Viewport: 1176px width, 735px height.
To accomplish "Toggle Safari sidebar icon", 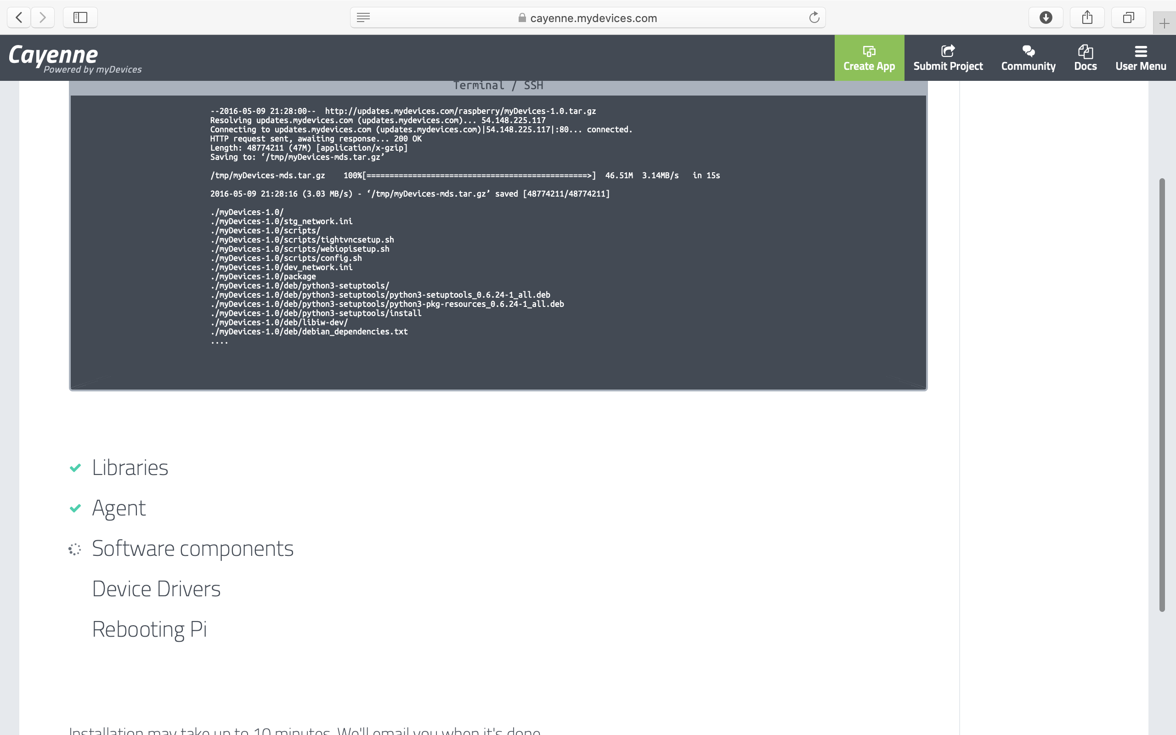I will click(x=80, y=17).
